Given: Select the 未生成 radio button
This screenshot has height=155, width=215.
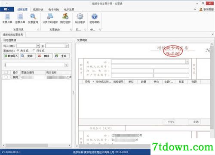Looking at the screenshot, I should [x=18, y=51].
